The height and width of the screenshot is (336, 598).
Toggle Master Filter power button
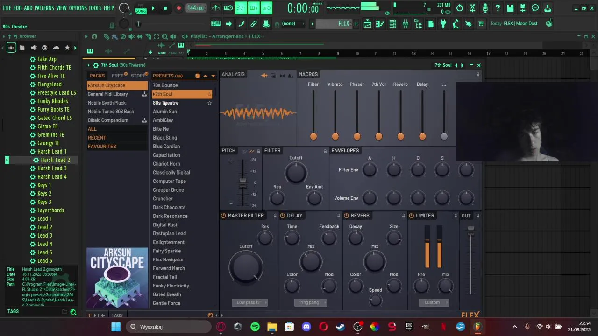click(223, 216)
